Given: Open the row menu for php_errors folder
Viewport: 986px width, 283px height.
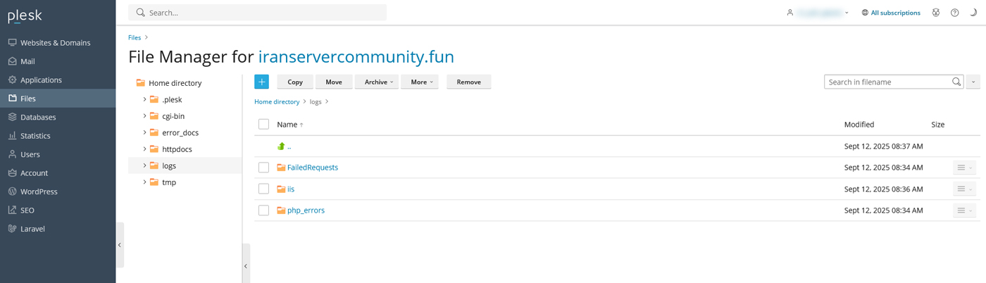Looking at the screenshot, I should coord(964,210).
